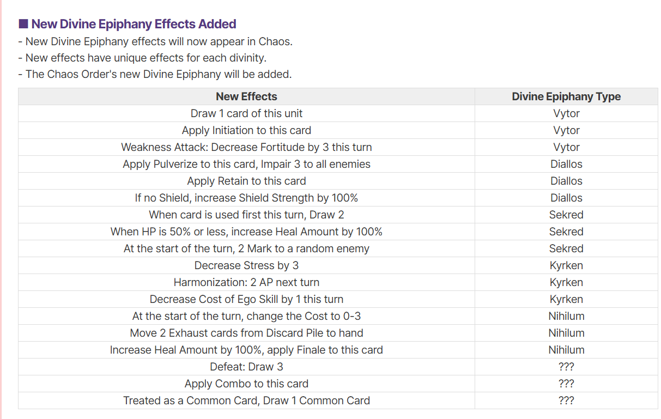Select "Move 2 Exhaust cards from Discard Pile to hand"
This screenshot has width=661, height=419.
click(x=246, y=333)
